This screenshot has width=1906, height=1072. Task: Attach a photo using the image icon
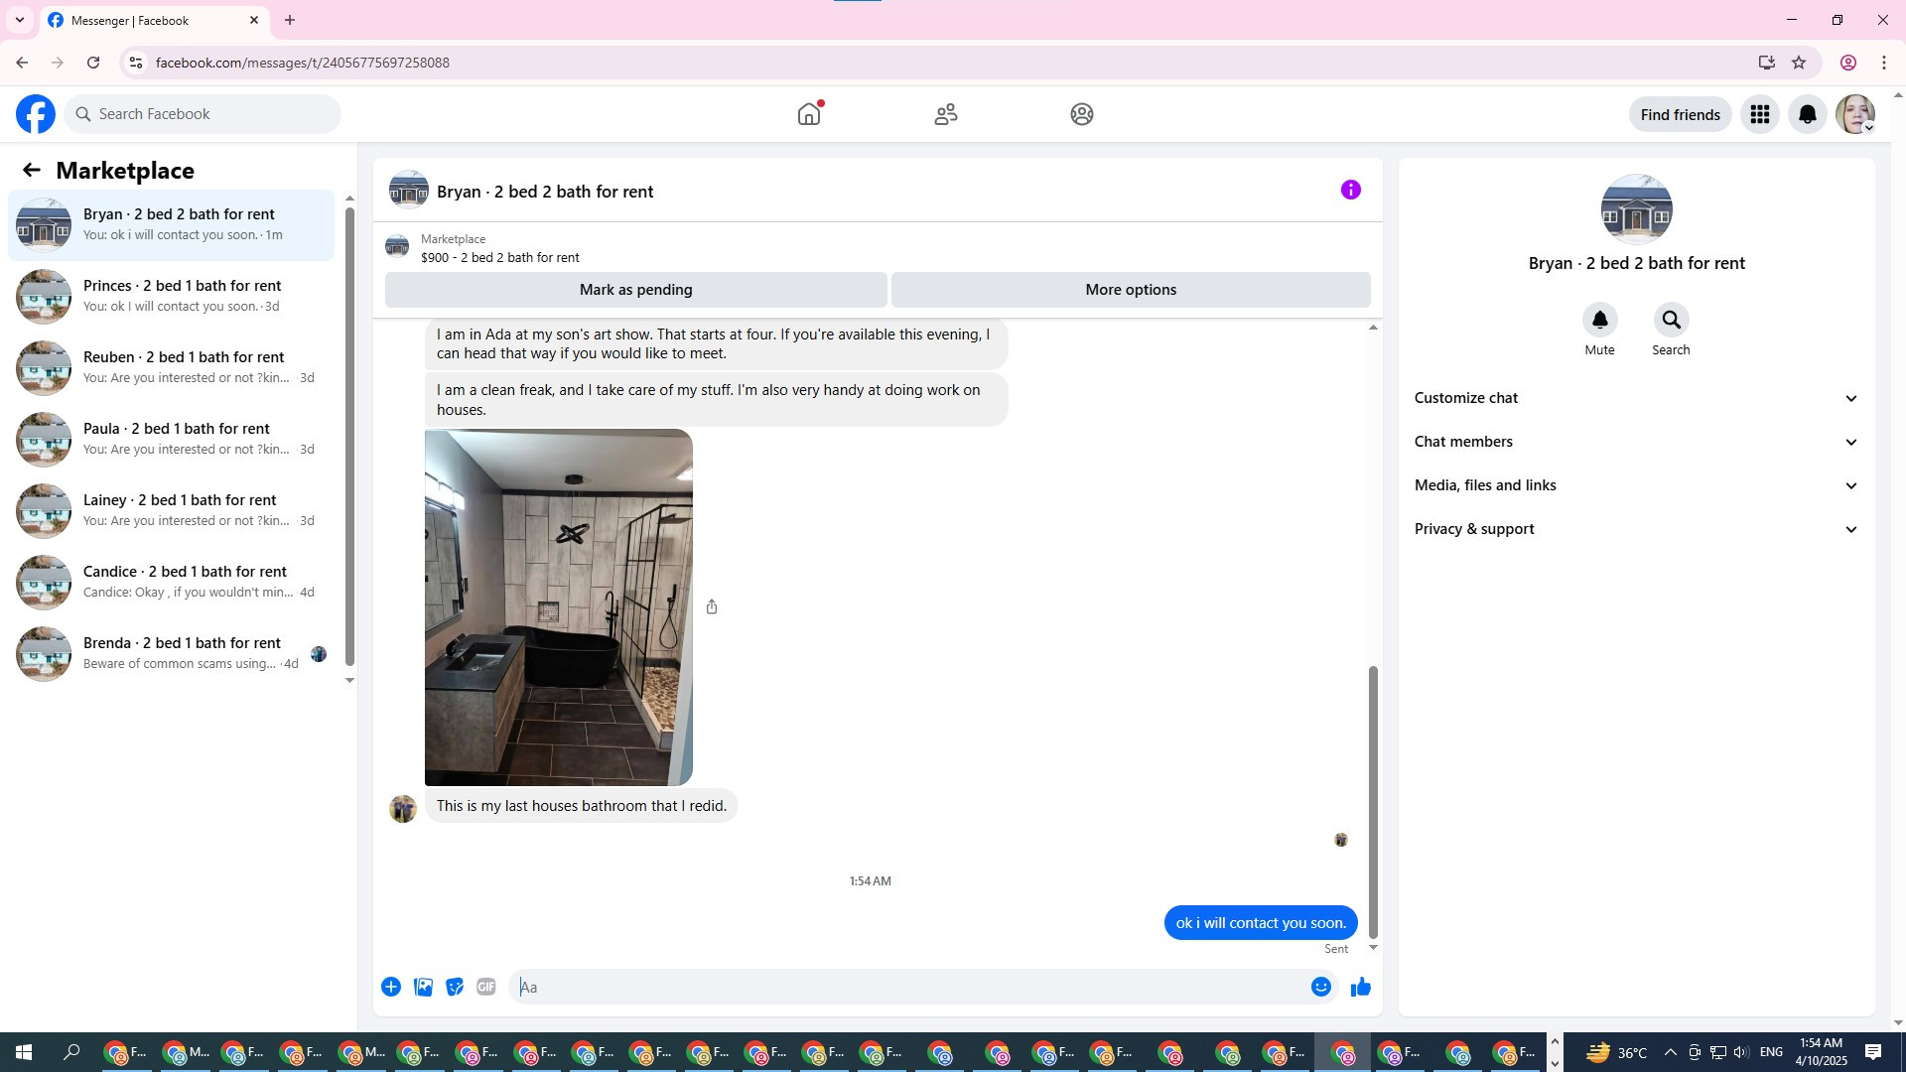(x=423, y=987)
